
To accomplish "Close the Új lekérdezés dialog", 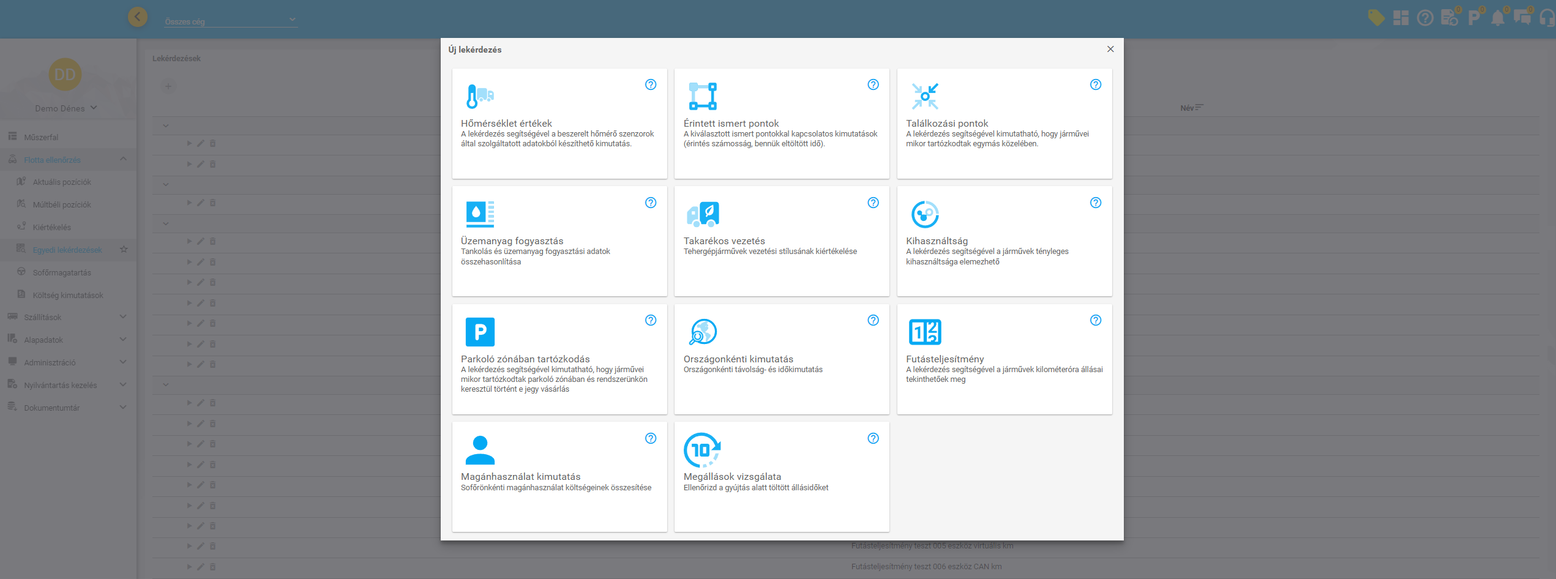I will pos(1110,49).
